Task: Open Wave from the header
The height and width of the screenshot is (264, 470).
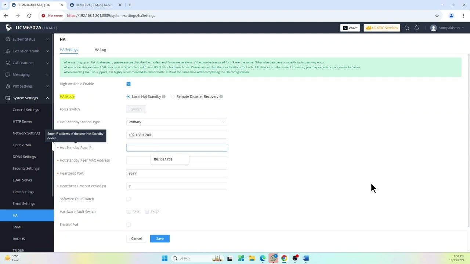Action: (350, 28)
